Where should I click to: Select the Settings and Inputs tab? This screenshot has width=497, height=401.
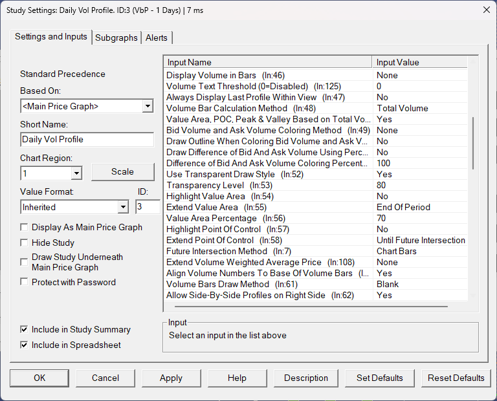click(x=51, y=37)
